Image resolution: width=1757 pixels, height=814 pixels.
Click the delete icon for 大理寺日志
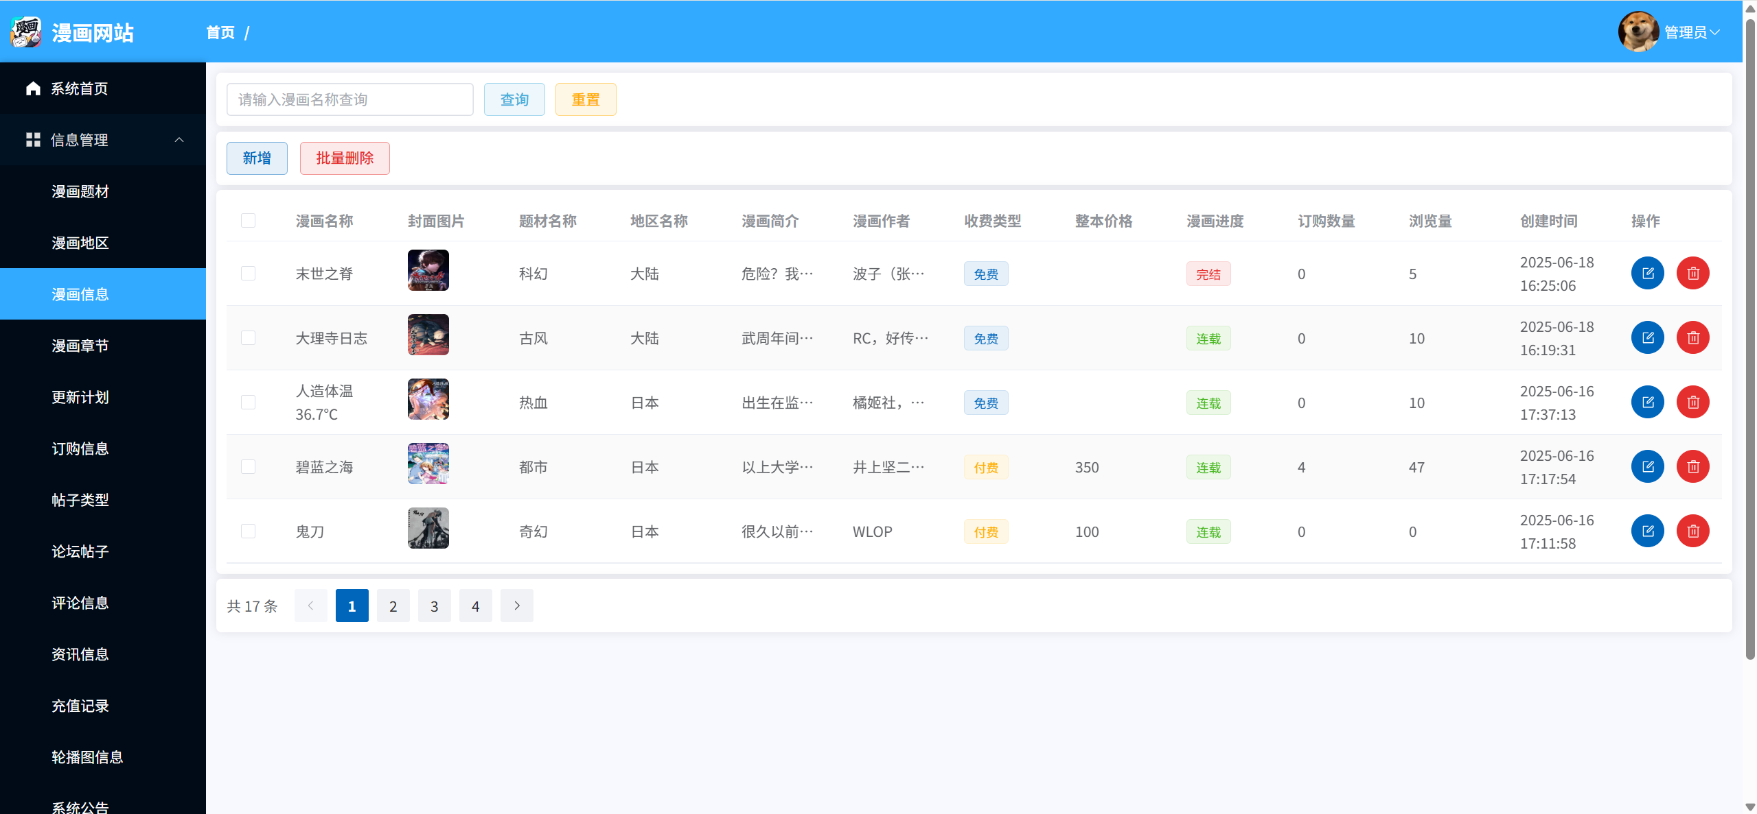(1692, 338)
